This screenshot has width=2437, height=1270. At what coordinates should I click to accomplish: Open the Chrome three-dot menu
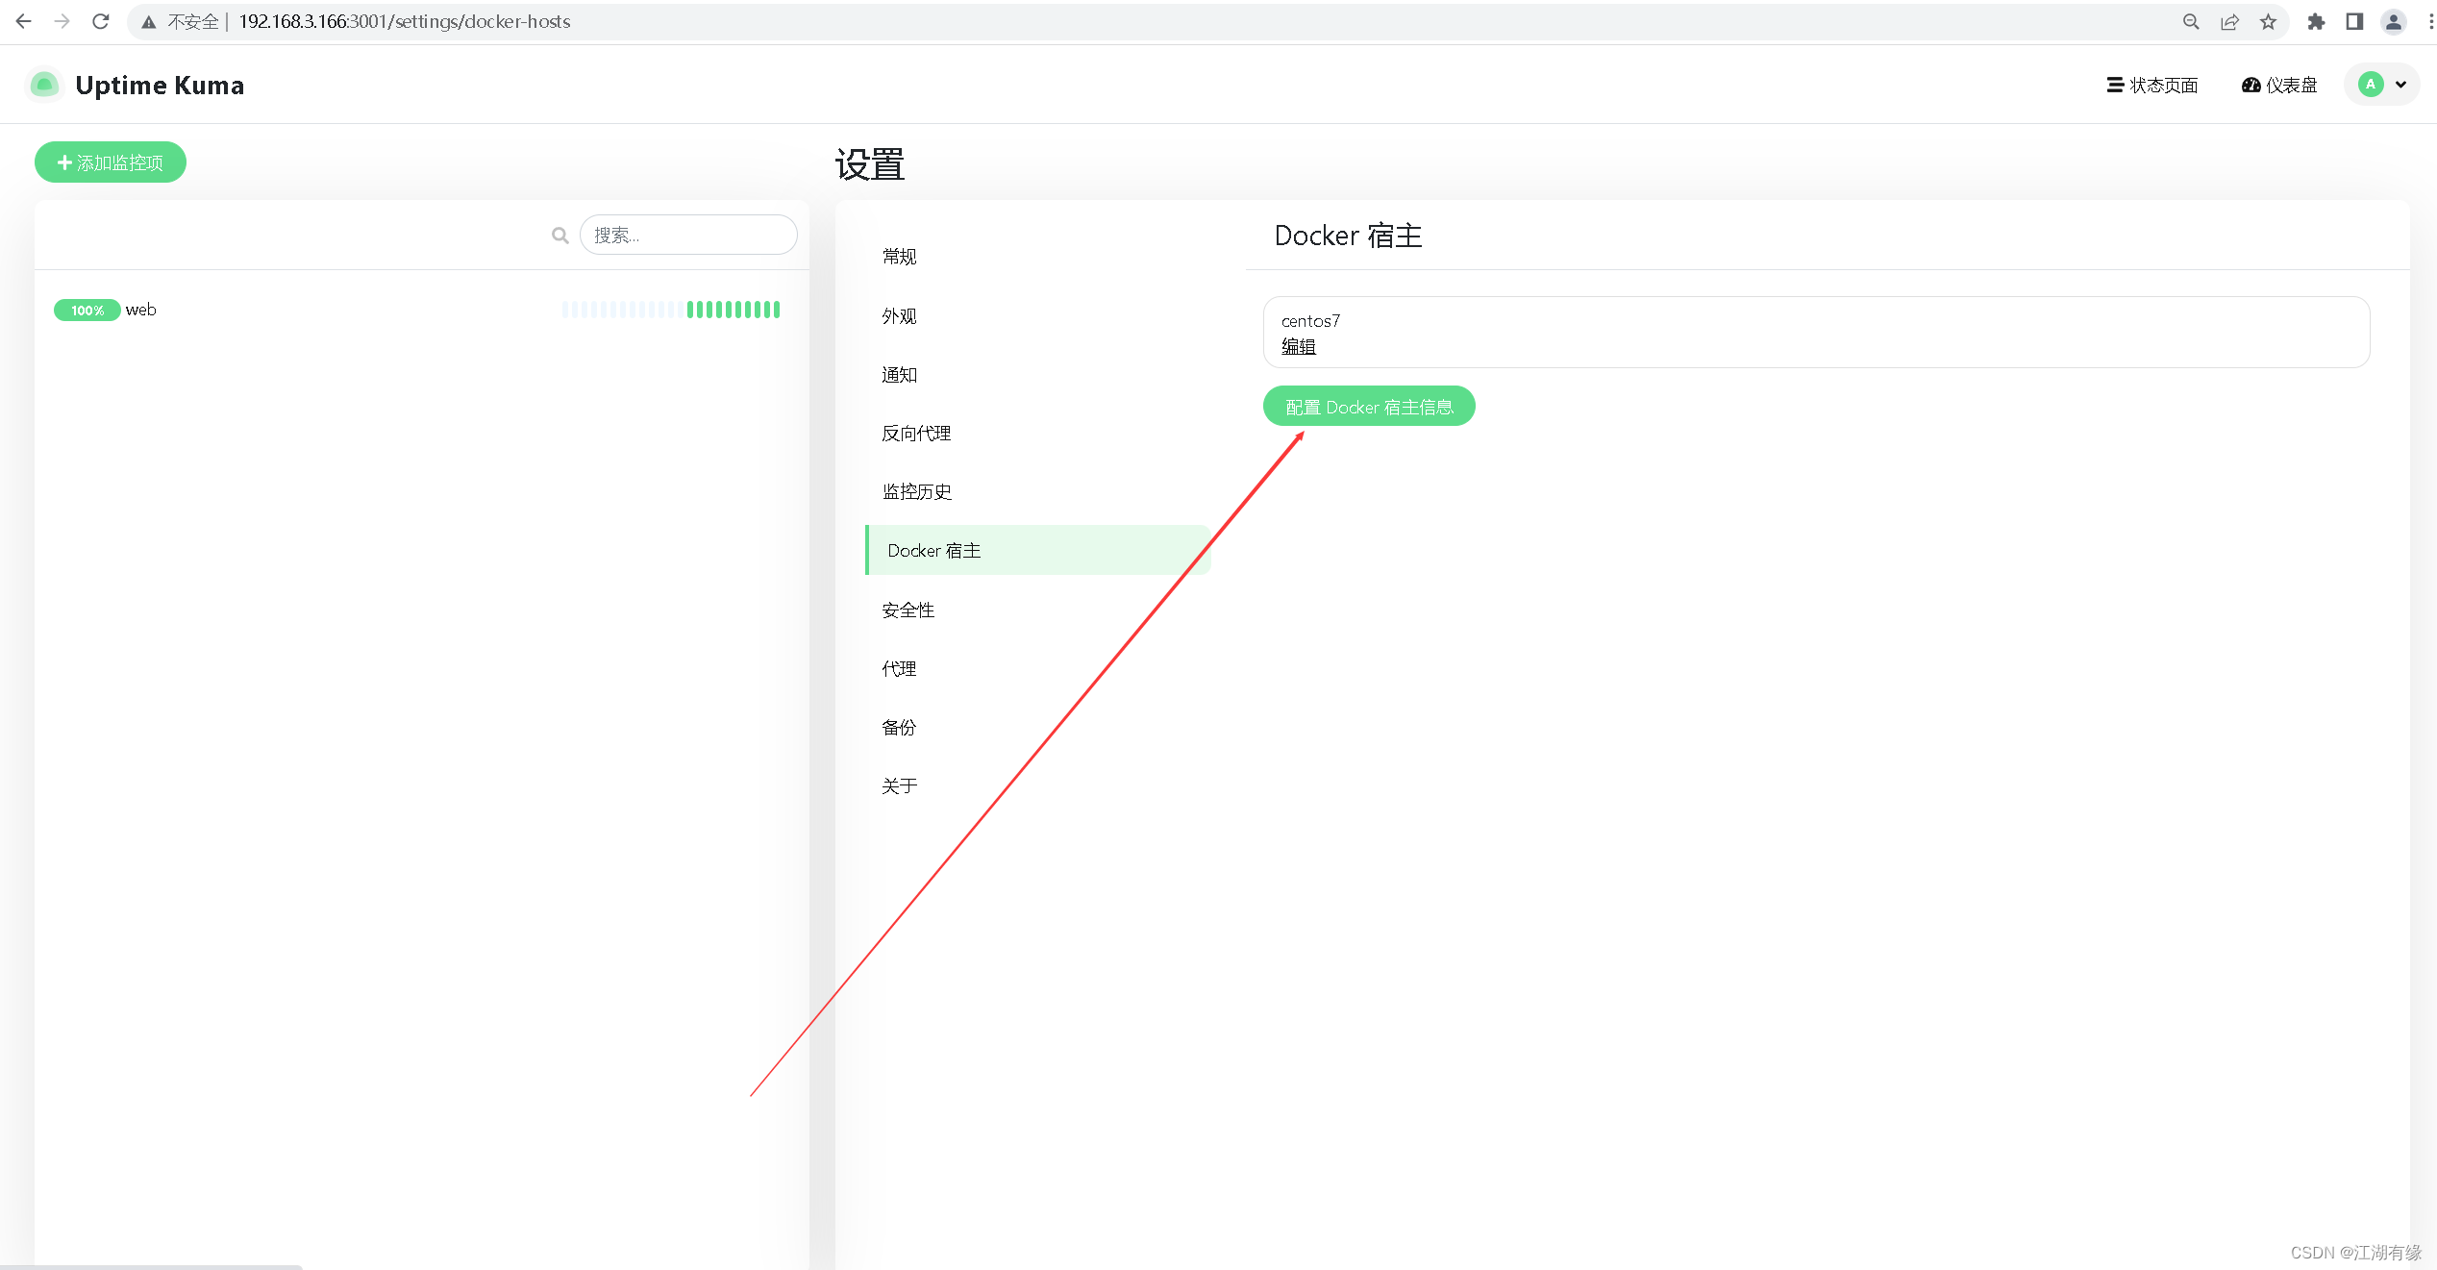point(2430,21)
